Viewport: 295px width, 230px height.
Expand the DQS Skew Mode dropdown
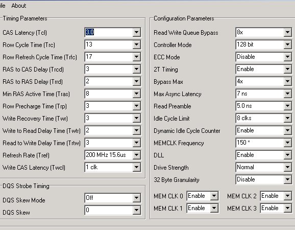tap(137, 198)
